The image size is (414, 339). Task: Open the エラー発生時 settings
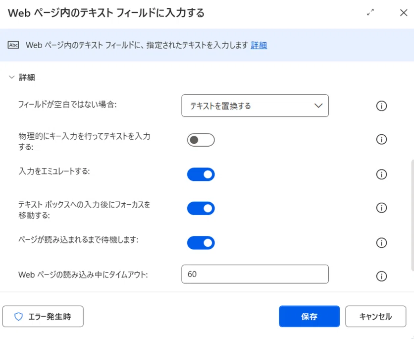(x=43, y=316)
